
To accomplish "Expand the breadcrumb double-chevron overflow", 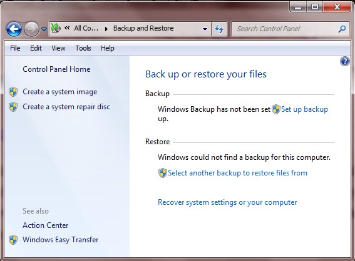I will coord(67,28).
